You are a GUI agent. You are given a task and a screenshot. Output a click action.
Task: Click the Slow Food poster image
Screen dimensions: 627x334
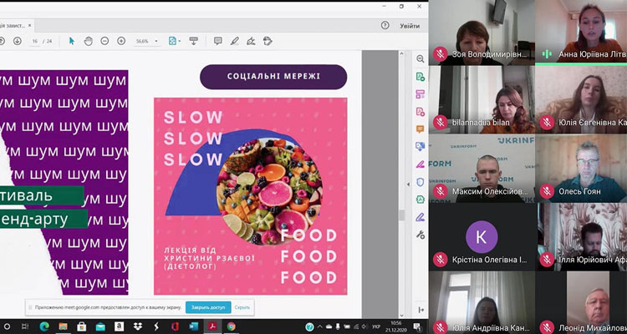[x=251, y=196]
